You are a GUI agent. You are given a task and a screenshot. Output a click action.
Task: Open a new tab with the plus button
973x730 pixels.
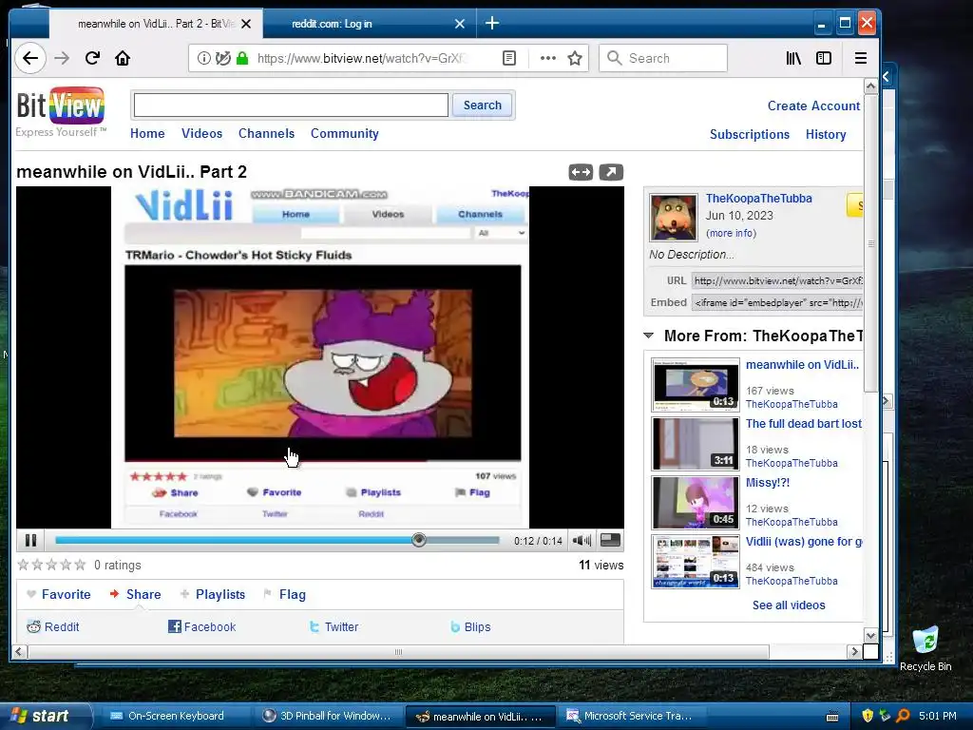point(492,24)
